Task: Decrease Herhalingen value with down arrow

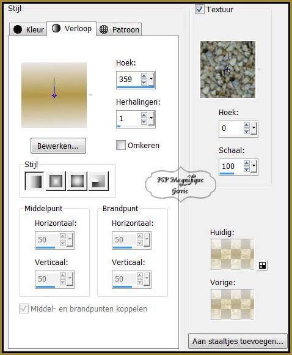Action: tap(144, 122)
